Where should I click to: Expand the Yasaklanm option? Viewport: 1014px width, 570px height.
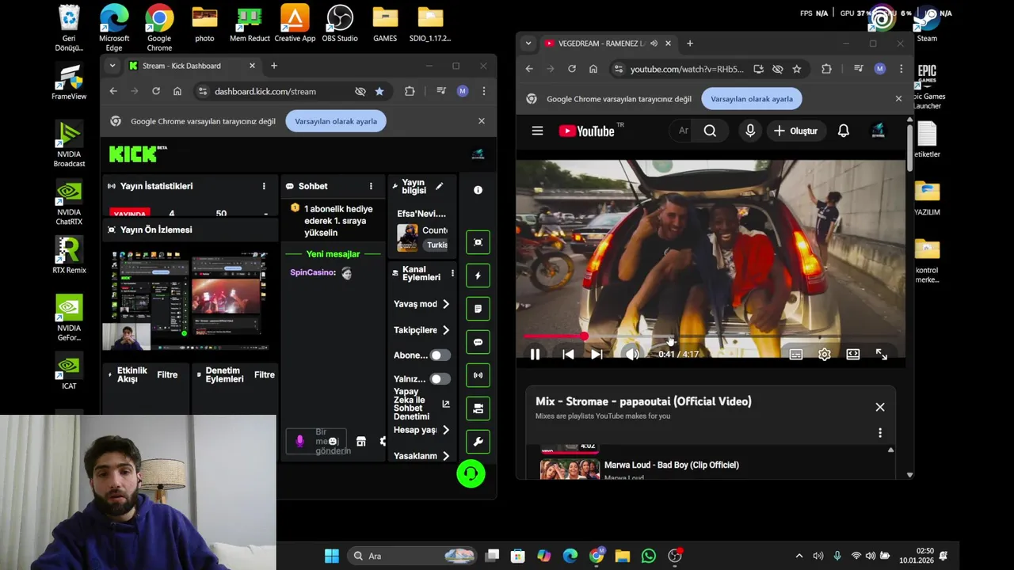421,456
